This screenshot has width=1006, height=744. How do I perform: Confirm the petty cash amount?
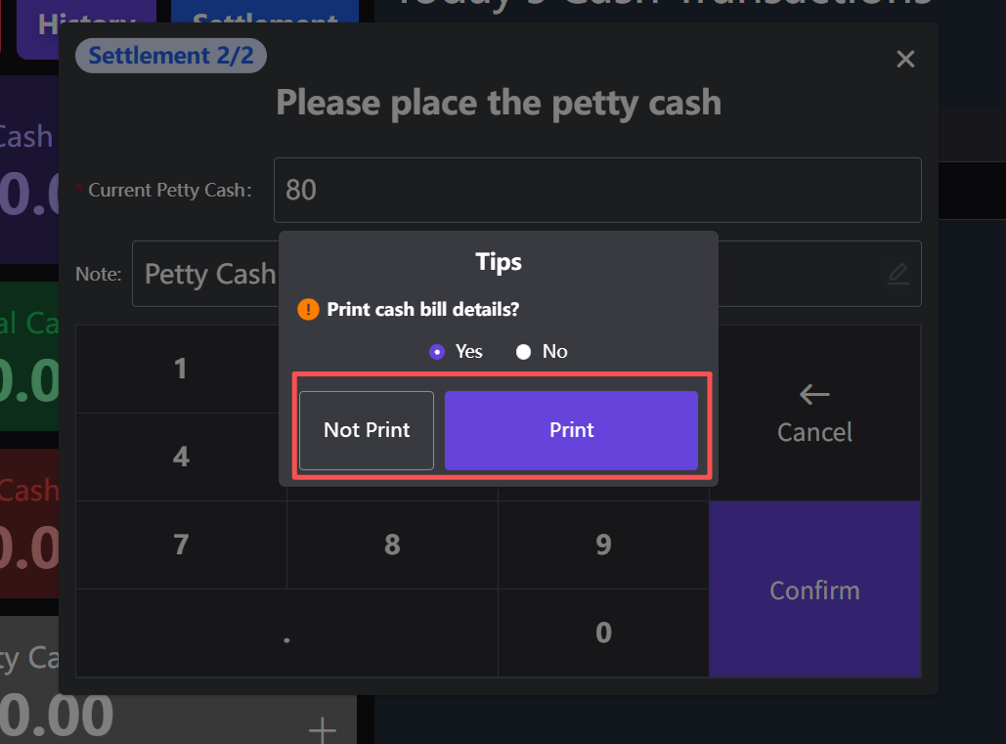pos(814,590)
